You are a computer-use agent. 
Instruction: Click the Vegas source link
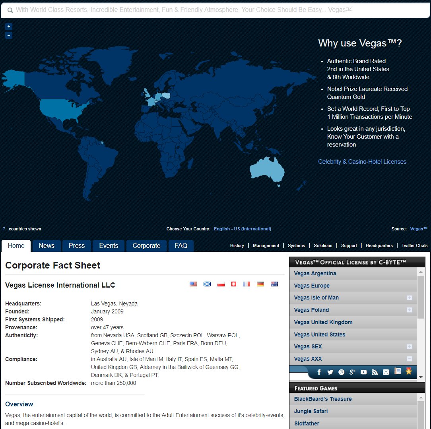419,229
